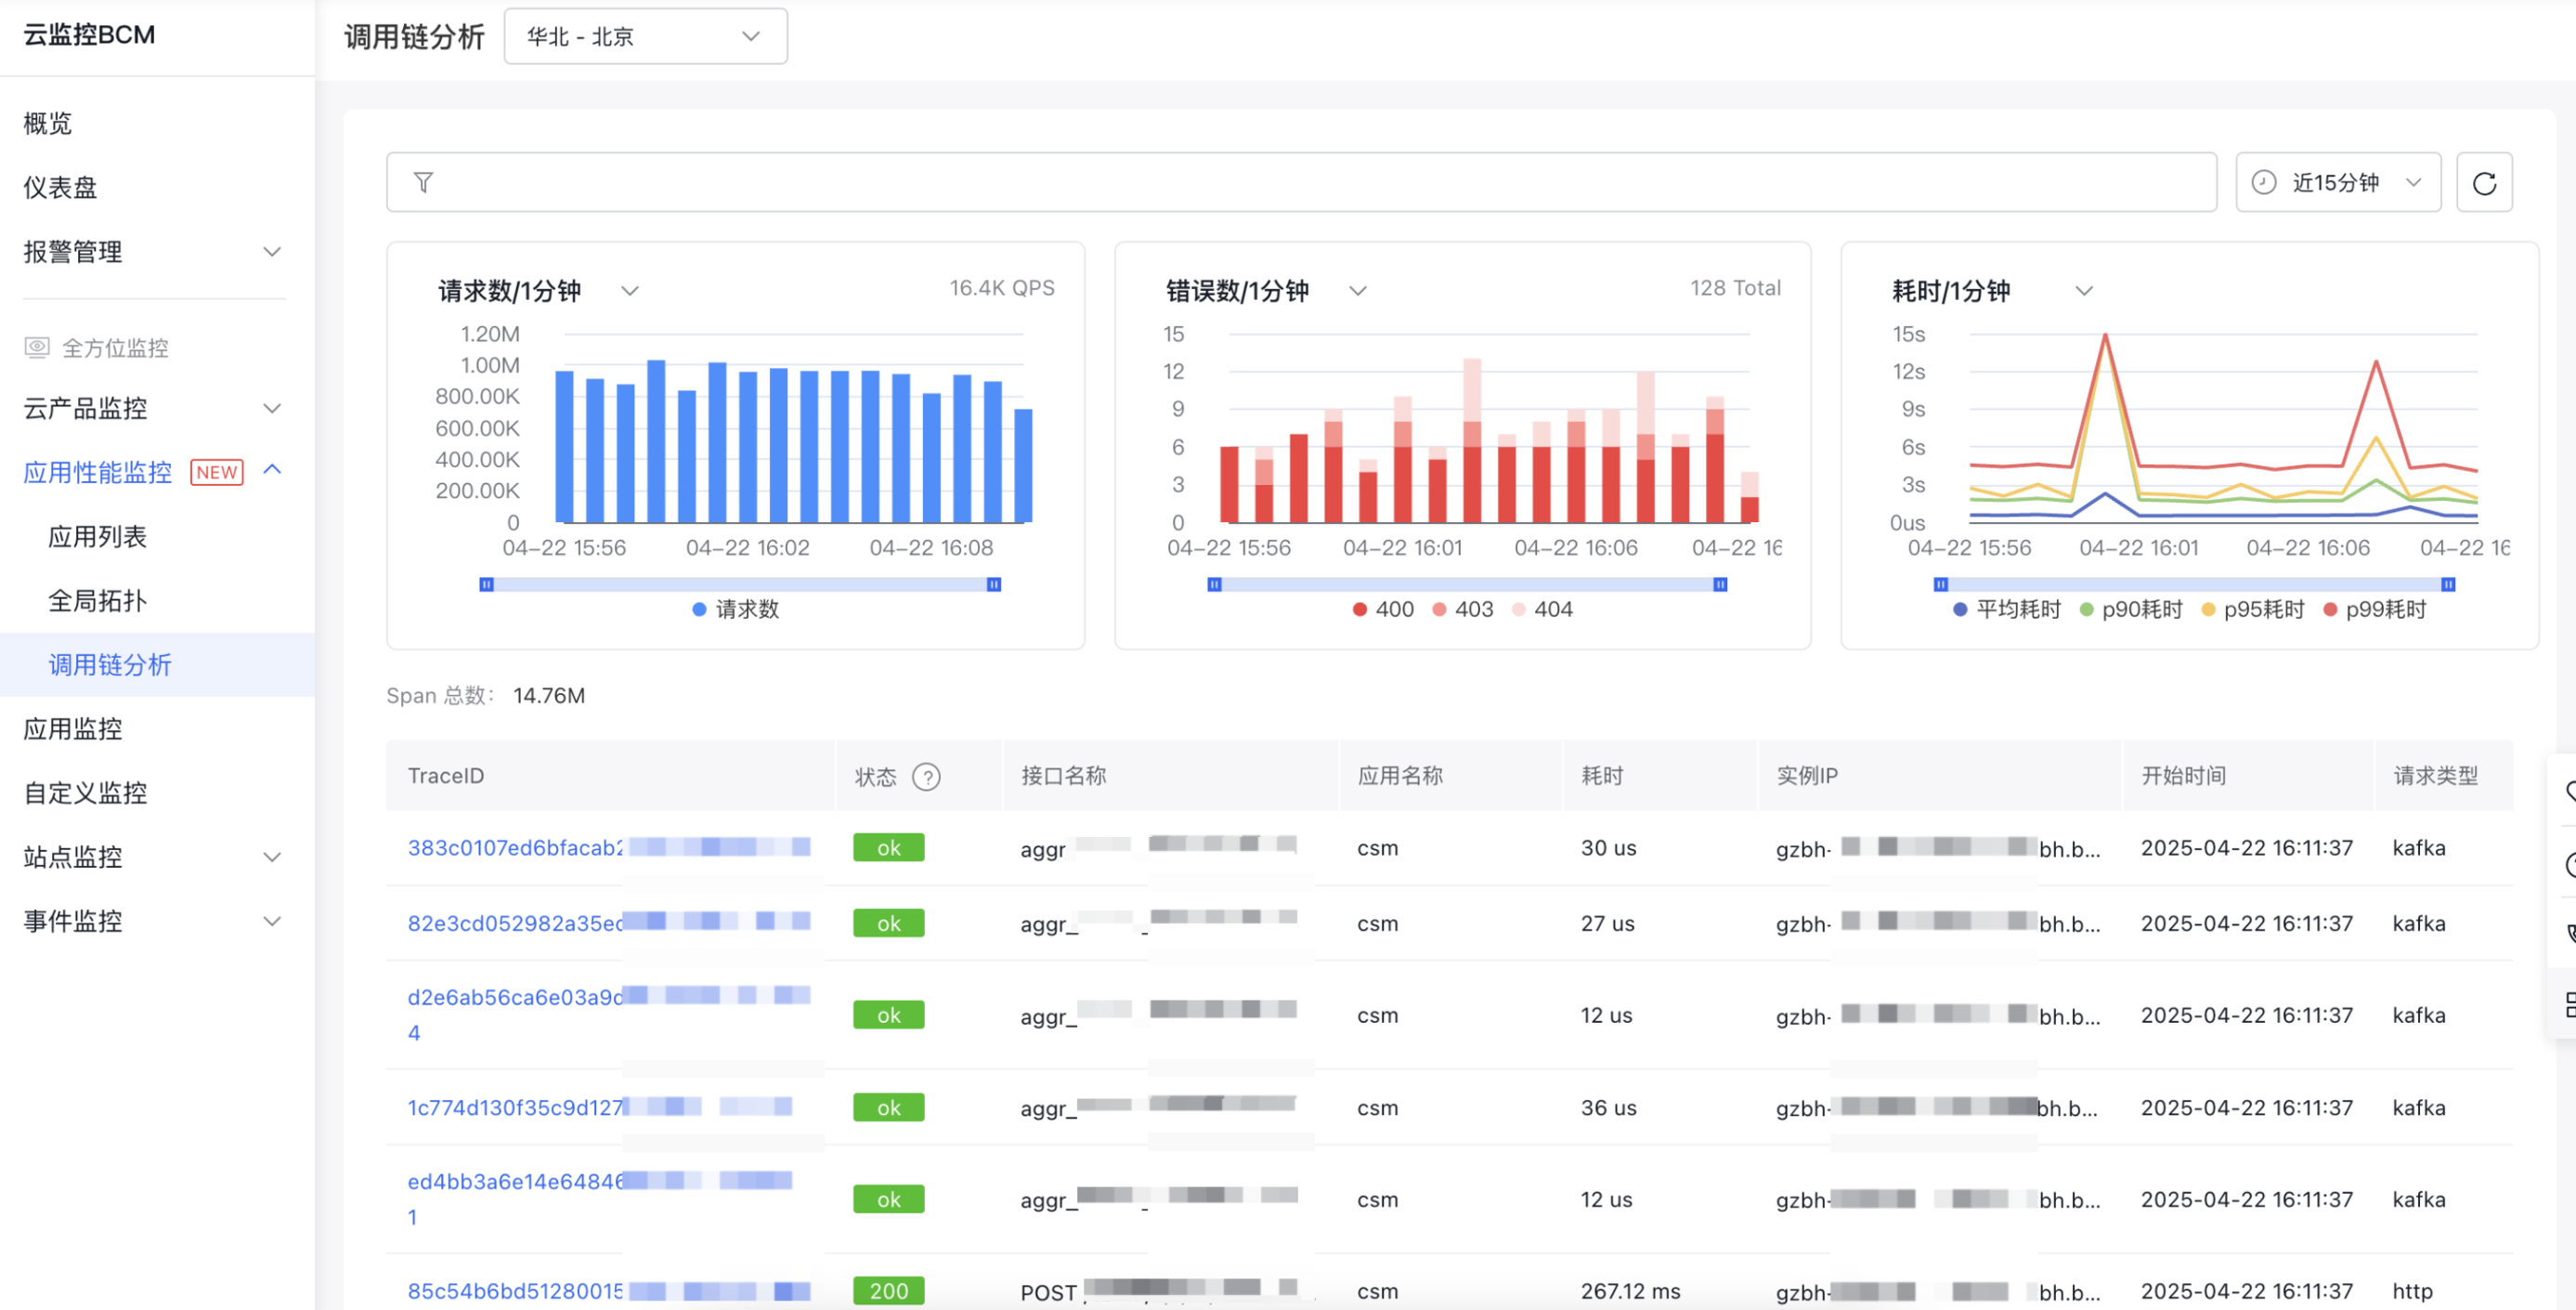Screen dimensions: 2576x1310
Task: Click the filter funnel icon
Action: [423, 182]
